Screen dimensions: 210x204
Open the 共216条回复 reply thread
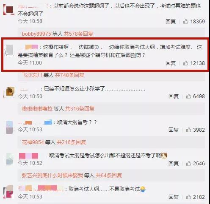pos(71,142)
